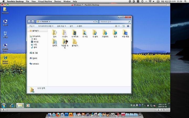
Task: Open the 라이브러리에 포함 dropdown
Action: point(46,26)
